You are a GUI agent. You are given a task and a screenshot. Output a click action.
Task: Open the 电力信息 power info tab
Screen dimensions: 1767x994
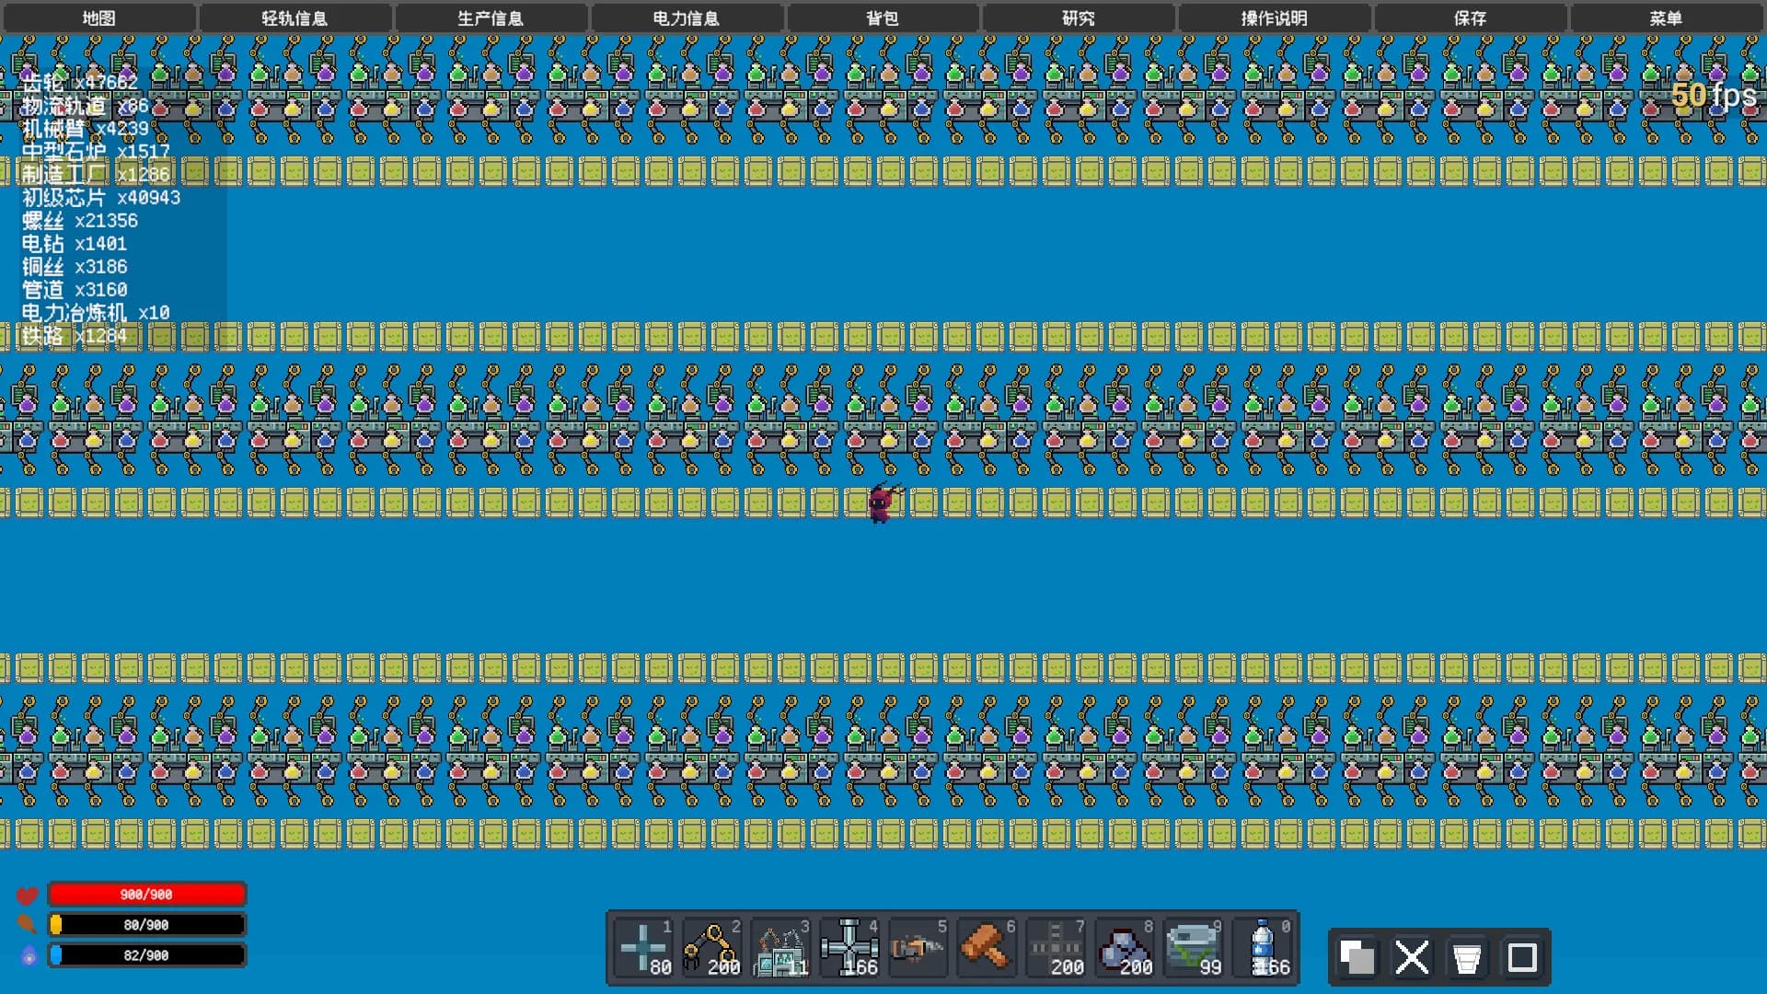pyautogui.click(x=687, y=17)
